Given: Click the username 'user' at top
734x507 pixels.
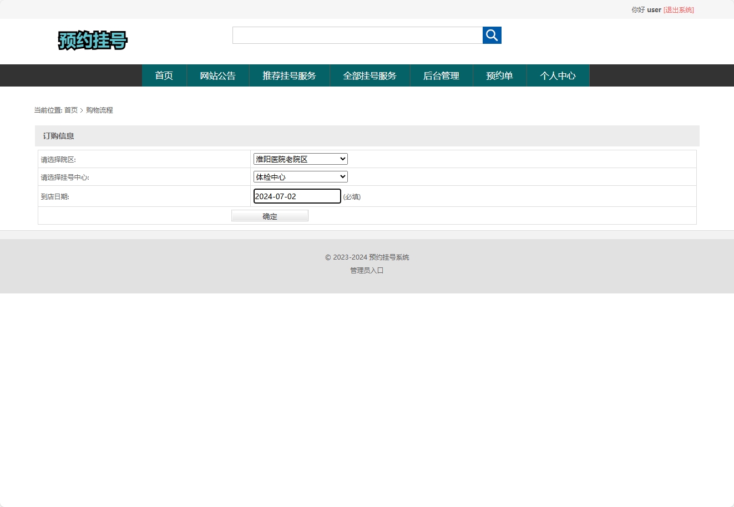Looking at the screenshot, I should click(654, 10).
